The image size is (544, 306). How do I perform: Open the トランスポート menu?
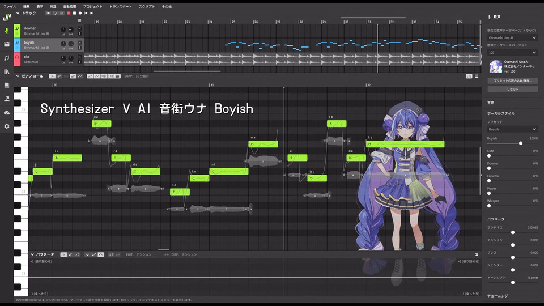[120, 6]
